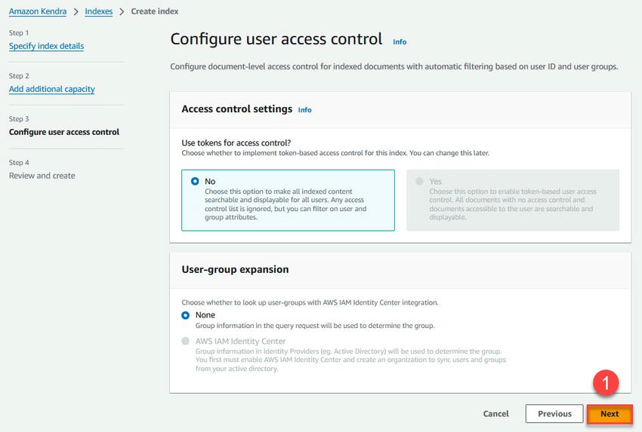Click the Create index breadcrumb text
Image resolution: width=642 pixels, height=432 pixels.
click(x=155, y=12)
